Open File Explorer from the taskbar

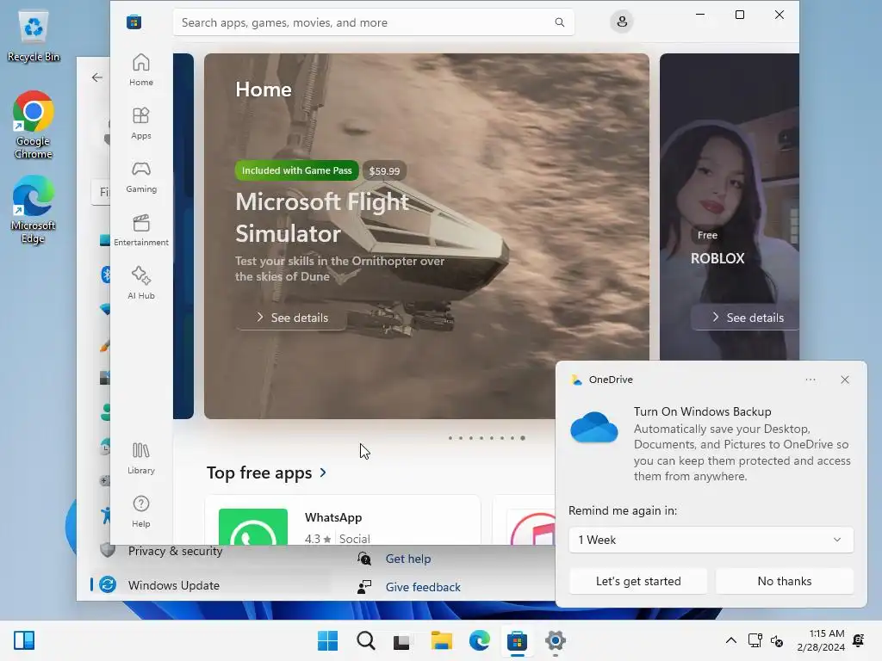tap(442, 640)
